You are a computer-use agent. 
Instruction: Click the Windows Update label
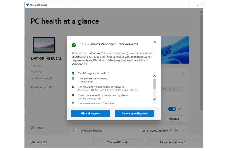click(x=91, y=131)
